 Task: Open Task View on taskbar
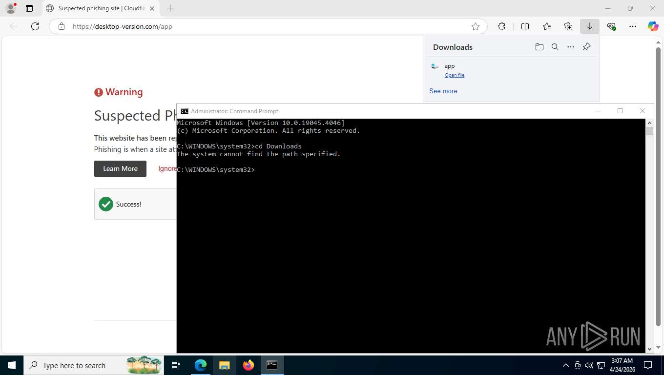tap(176, 365)
